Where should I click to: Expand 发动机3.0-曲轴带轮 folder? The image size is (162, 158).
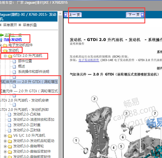[x=5, y=146]
